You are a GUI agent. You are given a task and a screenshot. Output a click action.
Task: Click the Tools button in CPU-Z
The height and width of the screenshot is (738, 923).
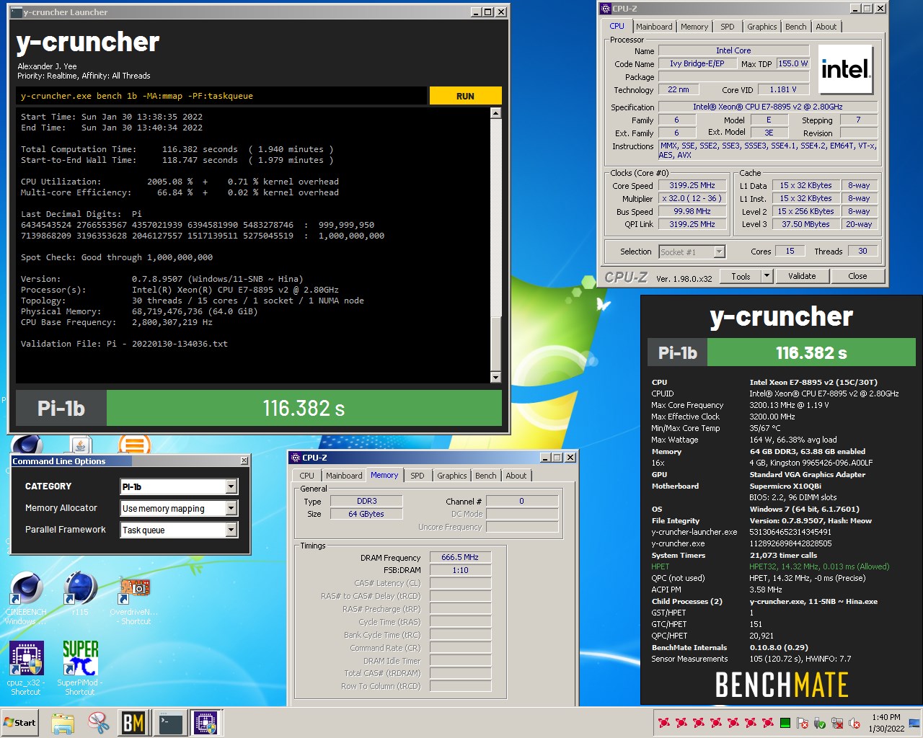click(x=741, y=276)
